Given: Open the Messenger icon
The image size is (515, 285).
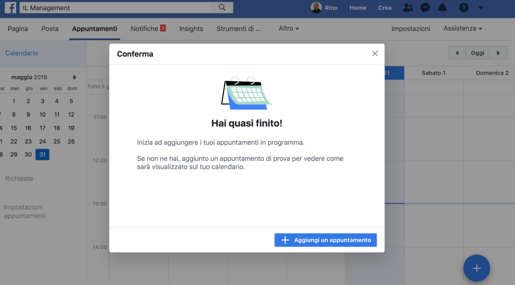Looking at the screenshot, I should click(425, 8).
